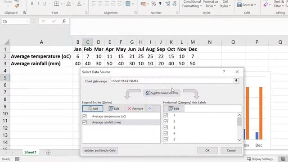This screenshot has height=162, width=288.
Task: Select column header A
Action: click(41, 42)
